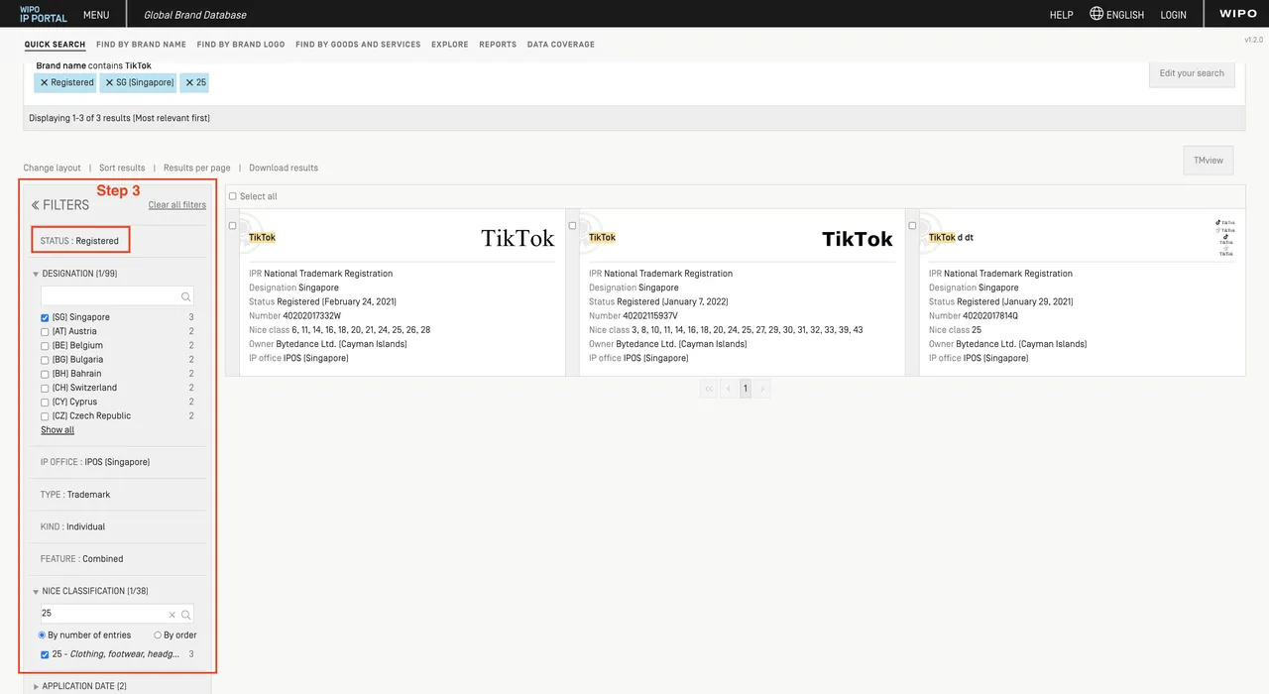1269x694 pixels.
Task: Click the magnifier in the Nice Classification search
Action: pos(186,613)
